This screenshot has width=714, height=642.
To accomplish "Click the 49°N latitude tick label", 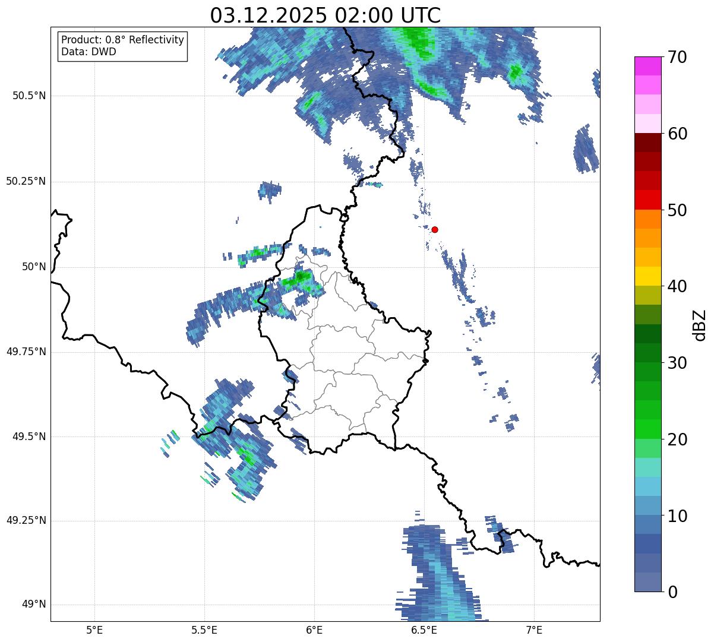I will pyautogui.click(x=34, y=605).
